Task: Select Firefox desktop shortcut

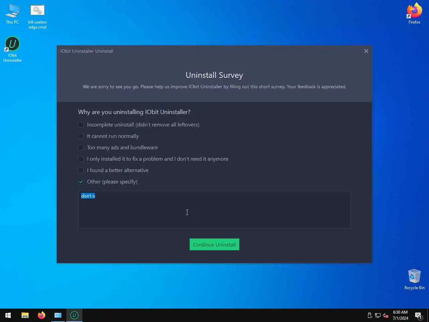Action: coord(414,13)
